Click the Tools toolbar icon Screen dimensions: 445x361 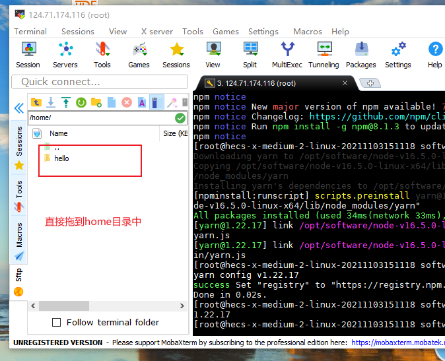(102, 55)
